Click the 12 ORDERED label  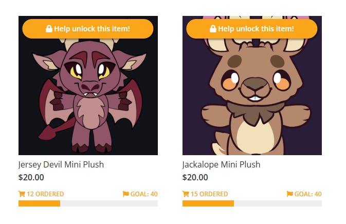click(x=45, y=194)
